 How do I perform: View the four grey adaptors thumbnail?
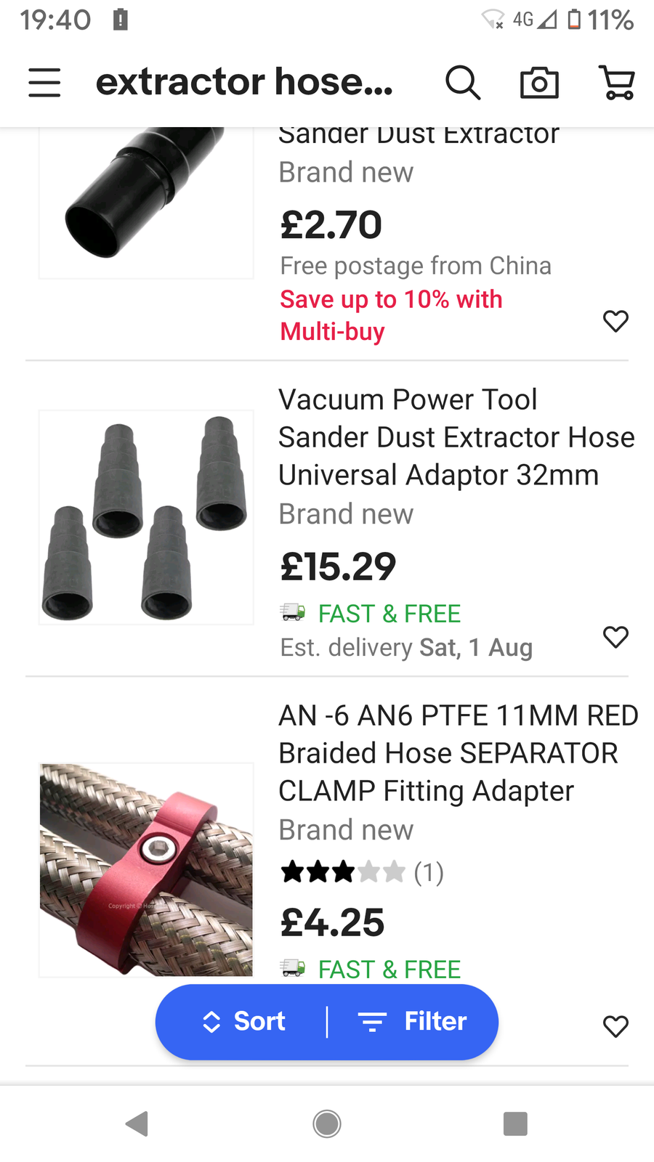[x=146, y=517]
